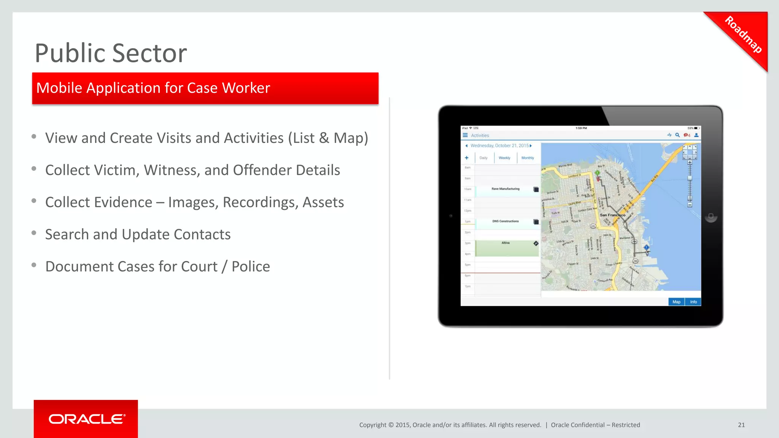779x438 pixels.
Task: Switch calendar to Weekly view
Action: (505, 158)
